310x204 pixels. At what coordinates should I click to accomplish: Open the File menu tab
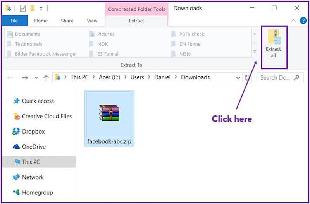(x=14, y=21)
